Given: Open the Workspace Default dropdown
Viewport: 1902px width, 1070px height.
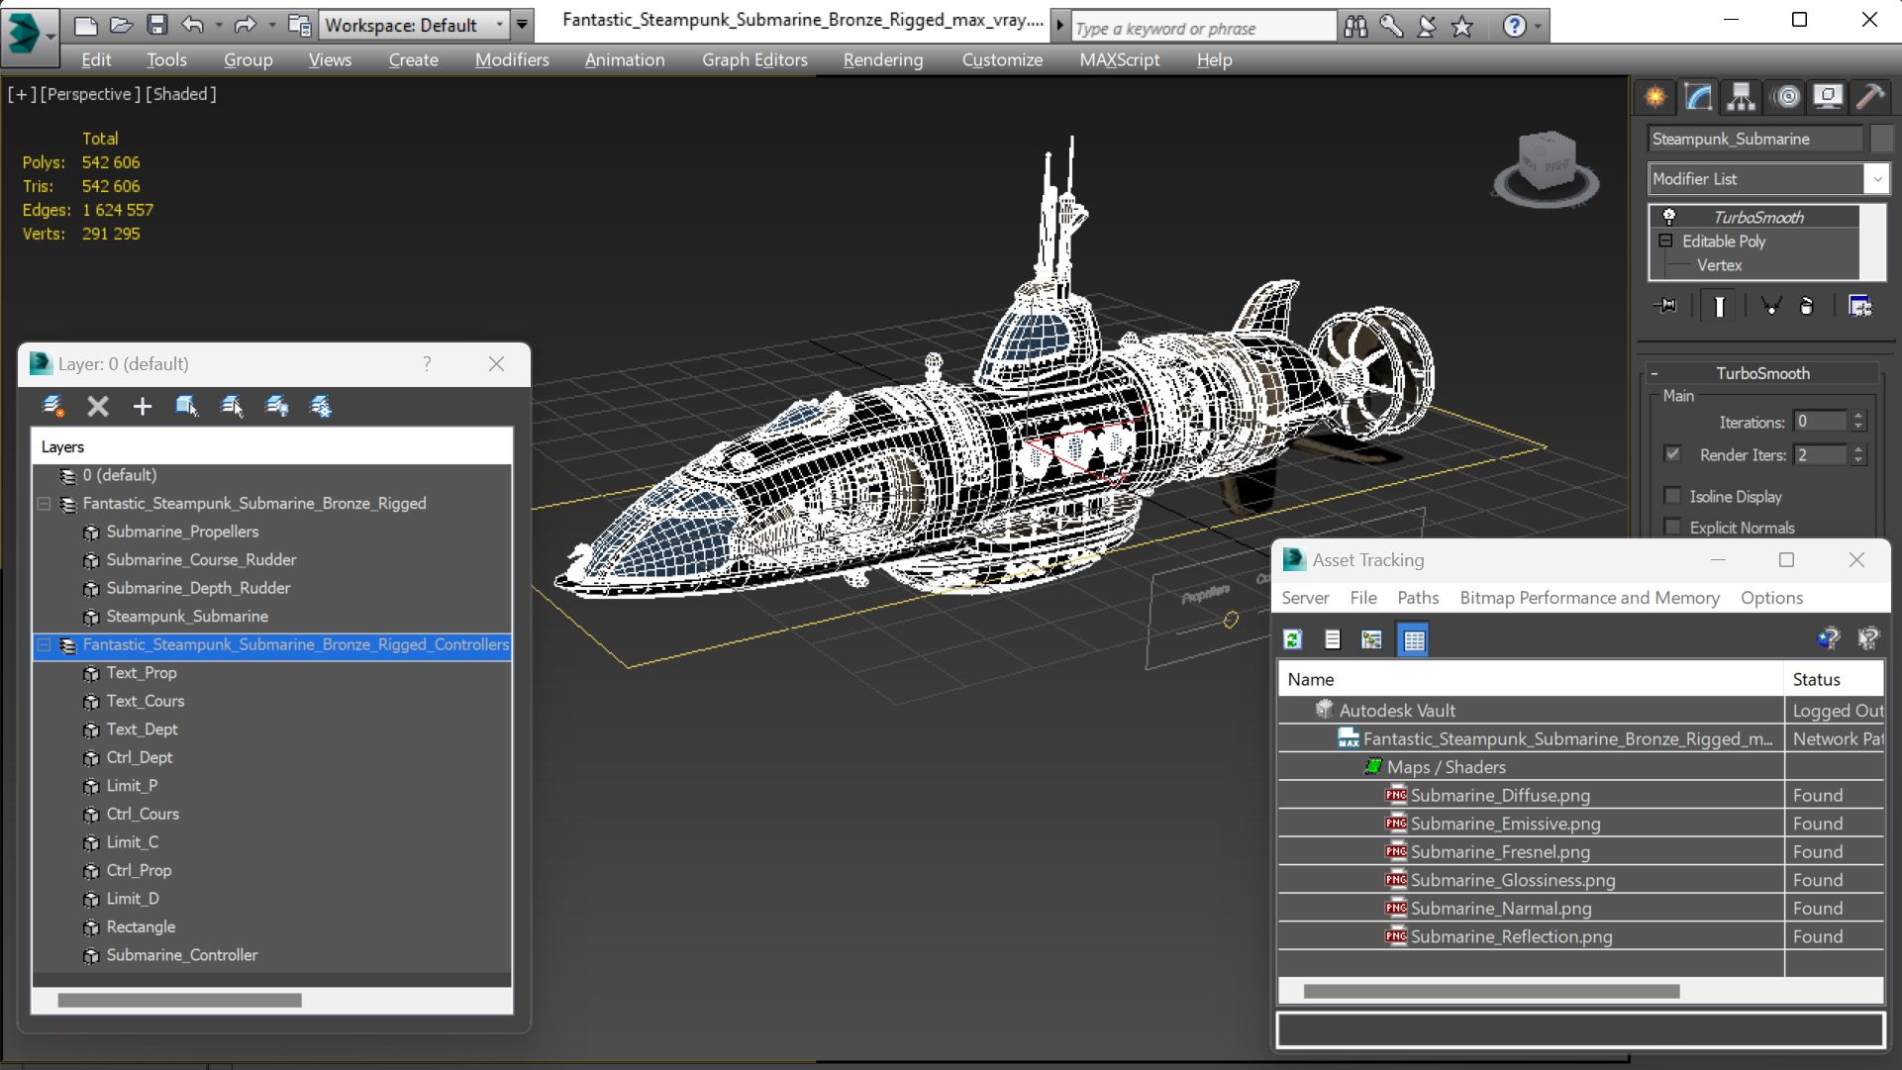Looking at the screenshot, I should 415,25.
